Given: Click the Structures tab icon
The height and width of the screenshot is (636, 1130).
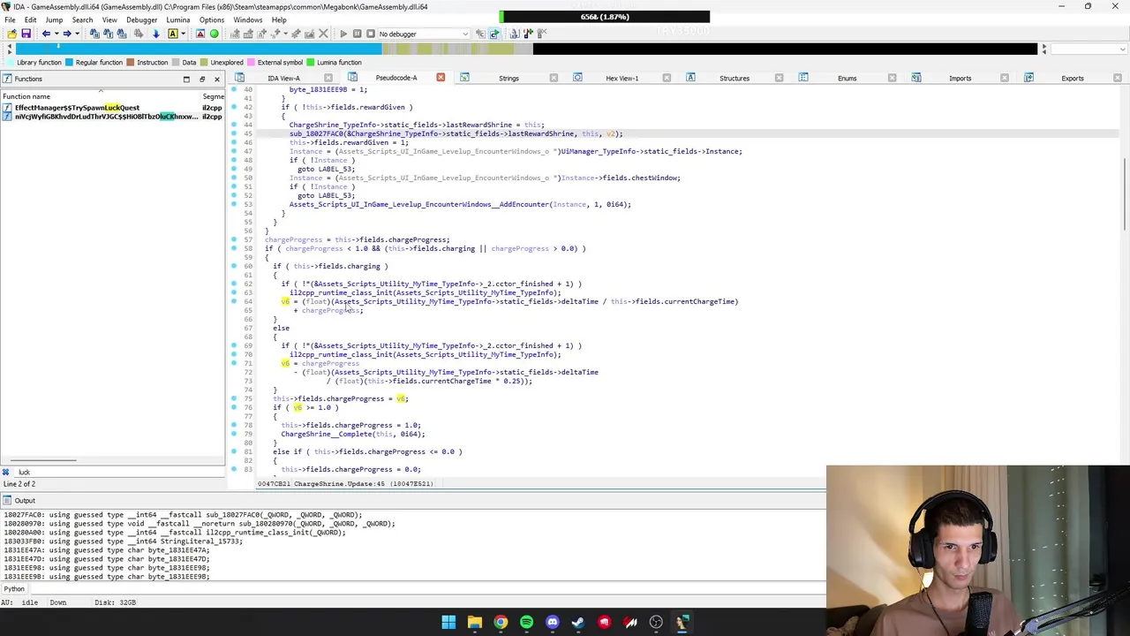Looking at the screenshot, I should 690,78.
